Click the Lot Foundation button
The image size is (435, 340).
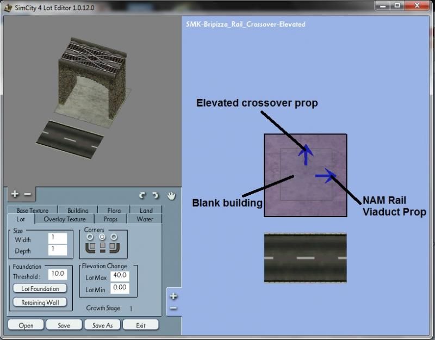40,288
